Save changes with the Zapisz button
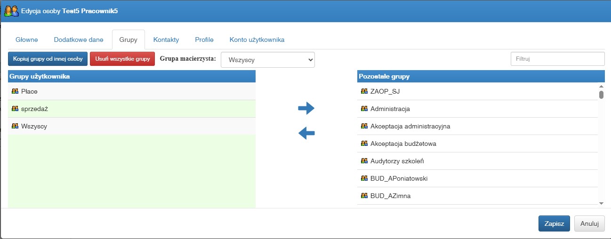The height and width of the screenshot is (239, 611). click(555, 224)
